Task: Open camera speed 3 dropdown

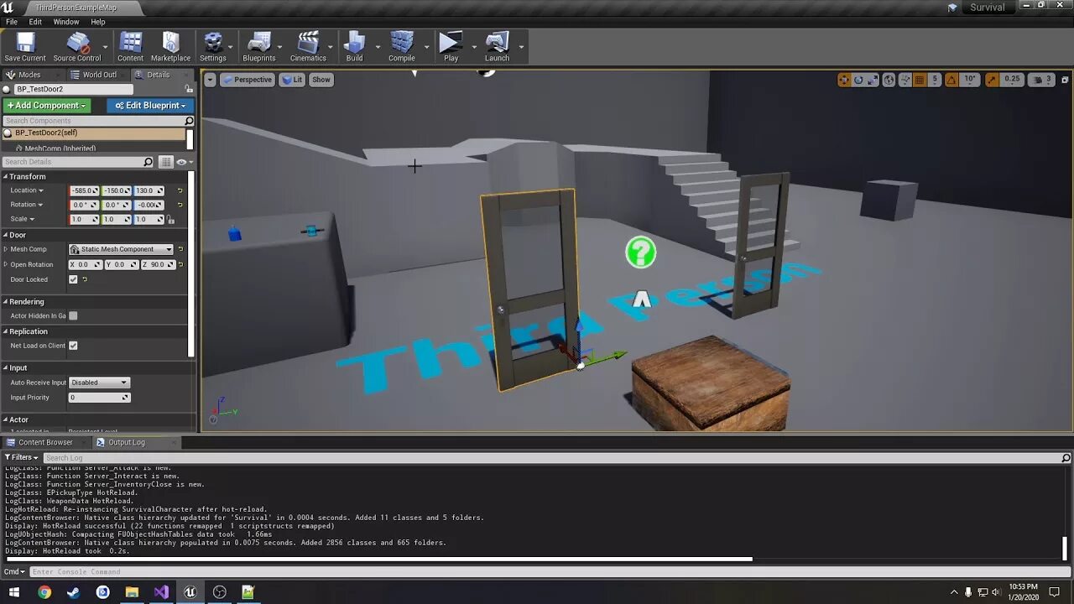Action: (1042, 80)
